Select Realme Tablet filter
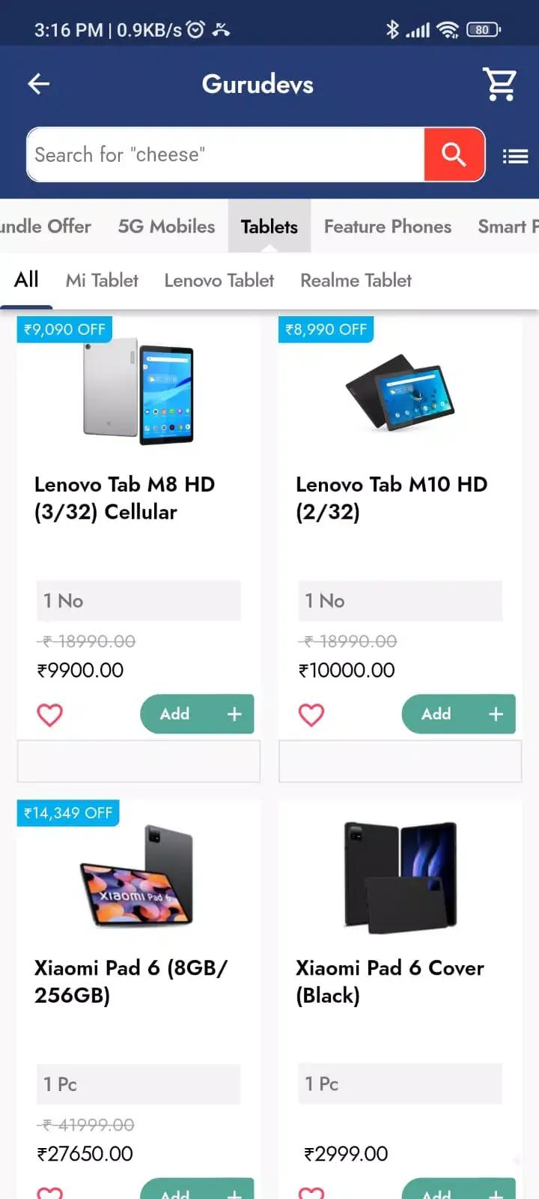This screenshot has width=539, height=1199. [x=356, y=281]
